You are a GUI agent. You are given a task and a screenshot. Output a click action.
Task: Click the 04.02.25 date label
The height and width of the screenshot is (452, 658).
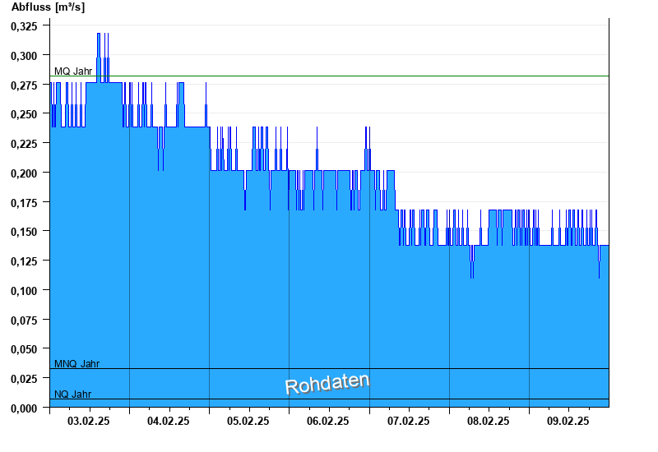coord(169,421)
